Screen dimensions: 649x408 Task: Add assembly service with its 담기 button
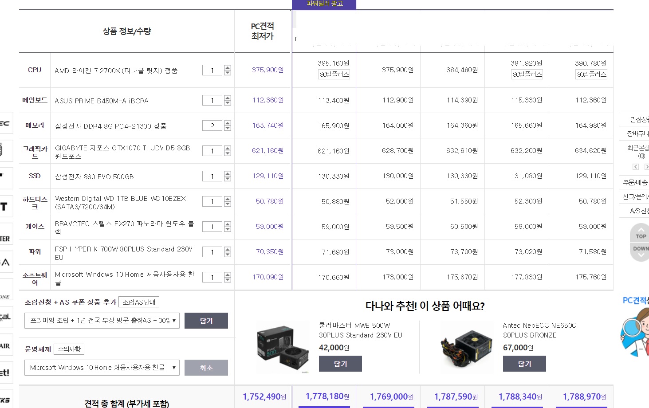(x=206, y=321)
